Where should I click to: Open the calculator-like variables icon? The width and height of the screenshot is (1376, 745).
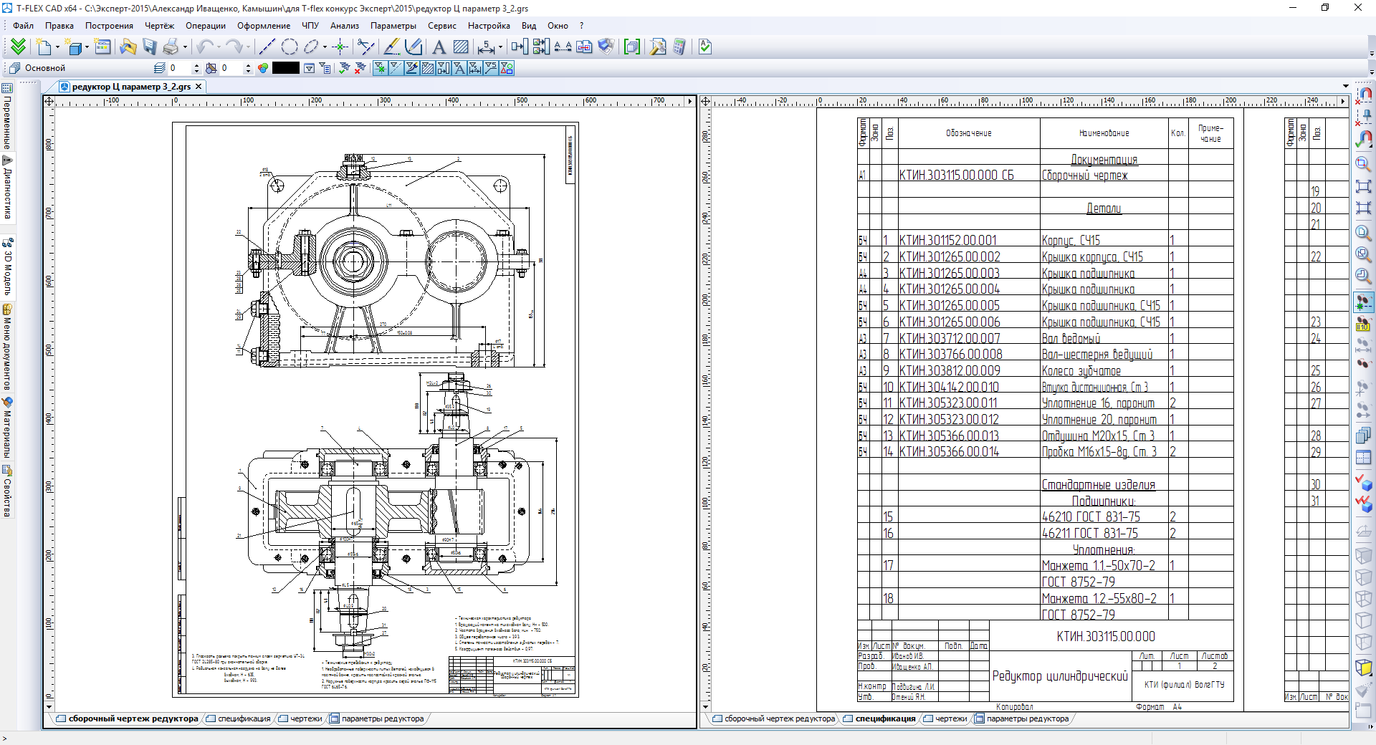(679, 47)
